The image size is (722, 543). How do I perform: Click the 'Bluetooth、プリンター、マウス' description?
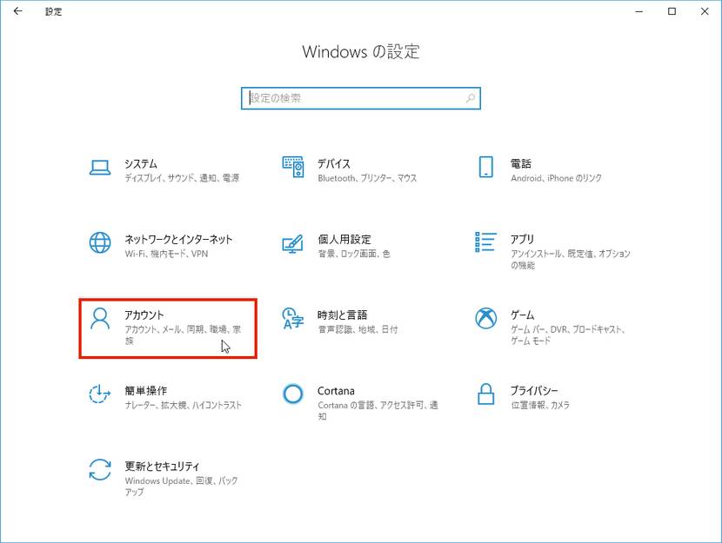click(x=367, y=178)
